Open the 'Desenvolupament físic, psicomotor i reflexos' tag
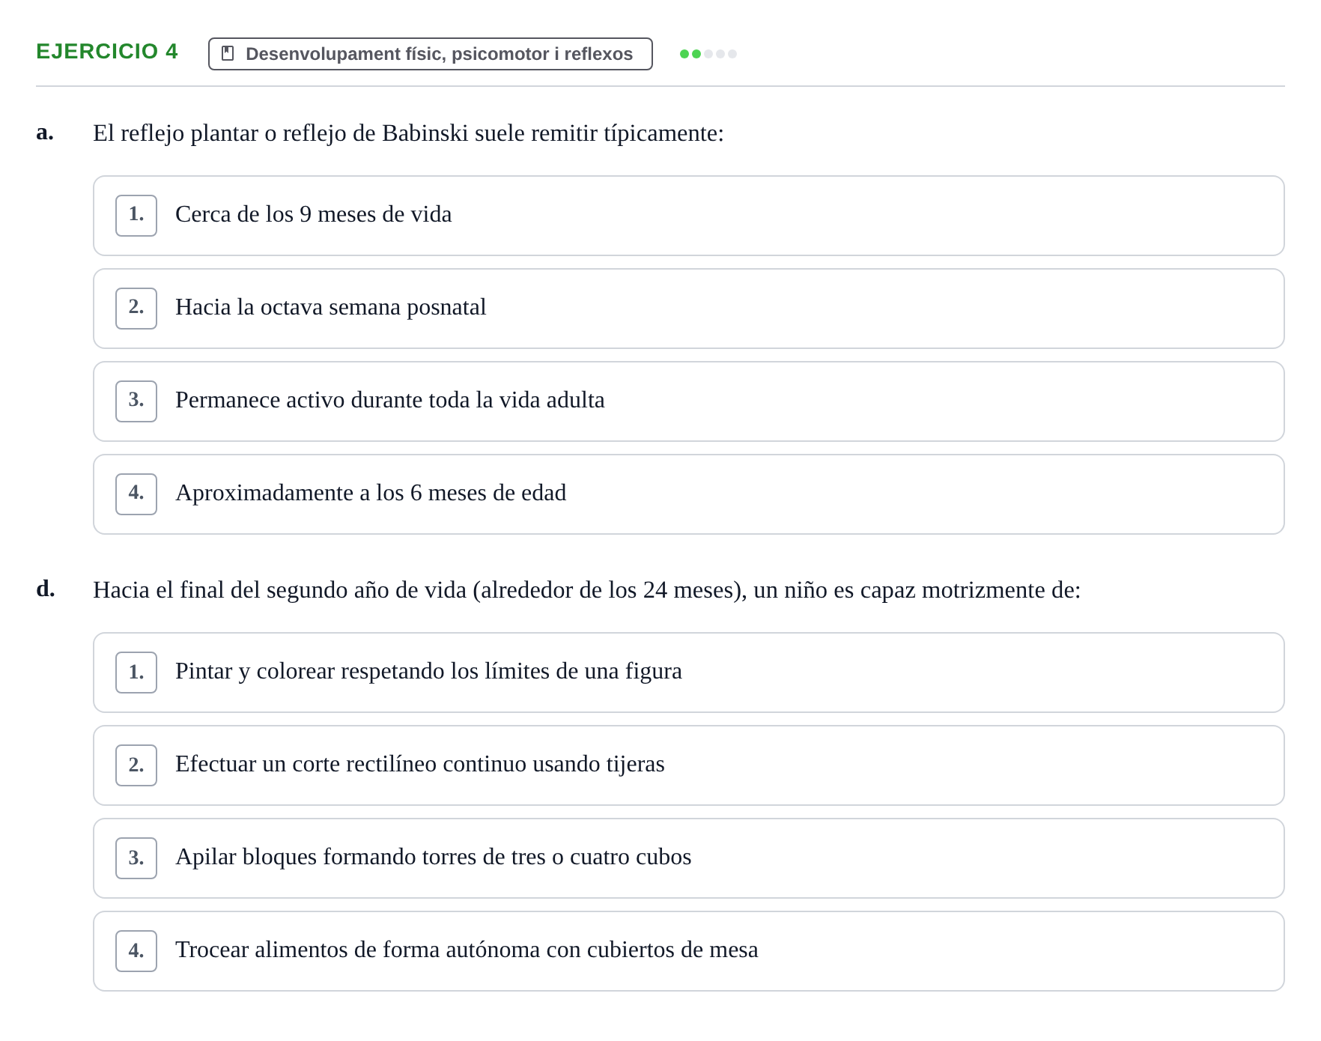The width and height of the screenshot is (1321, 1041). pos(431,54)
